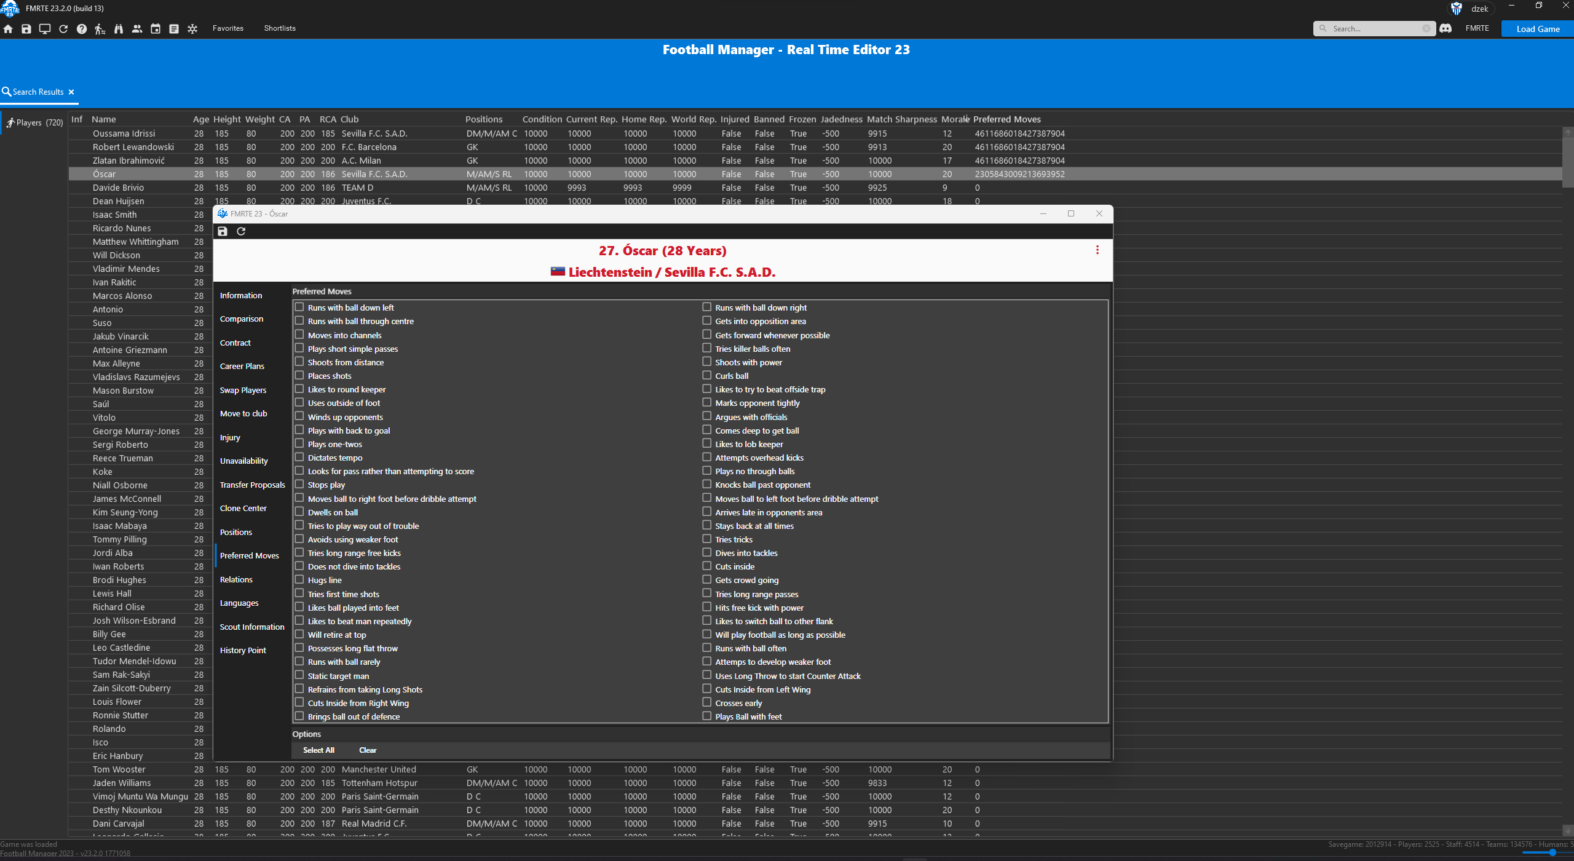Click the Load Game button
This screenshot has height=861, width=1574.
1538,28
